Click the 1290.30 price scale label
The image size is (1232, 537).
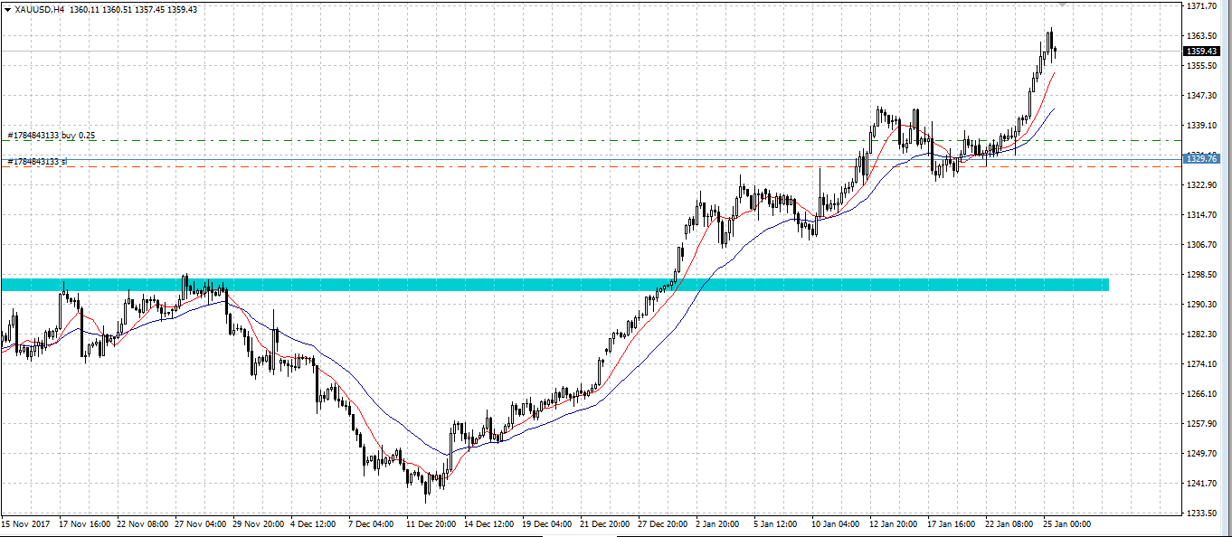[x=1200, y=305]
